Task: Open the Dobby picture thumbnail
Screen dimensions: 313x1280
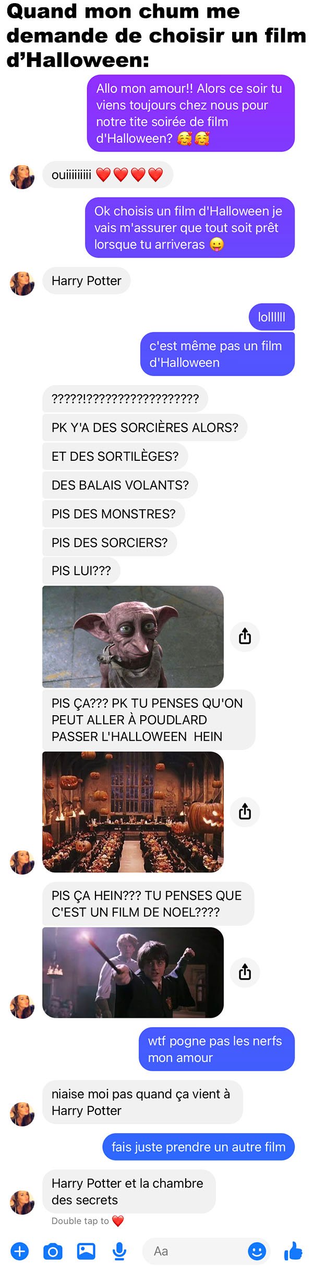Action: click(x=133, y=636)
